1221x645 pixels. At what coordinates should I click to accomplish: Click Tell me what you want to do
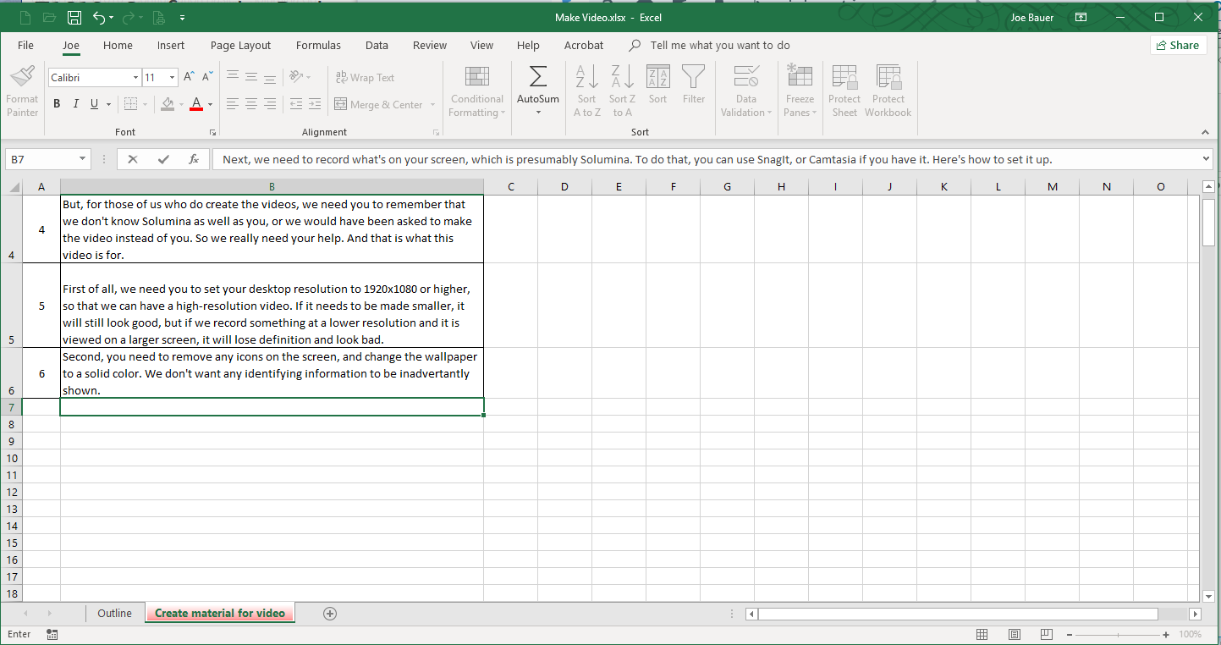point(720,46)
